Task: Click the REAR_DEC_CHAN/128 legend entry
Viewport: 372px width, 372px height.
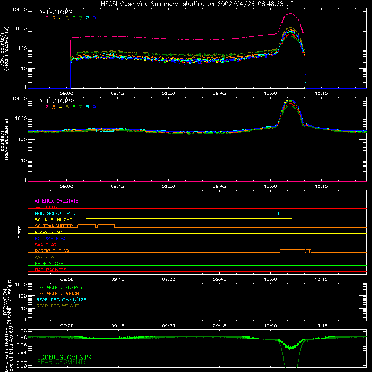Action: pyautogui.click(x=61, y=299)
